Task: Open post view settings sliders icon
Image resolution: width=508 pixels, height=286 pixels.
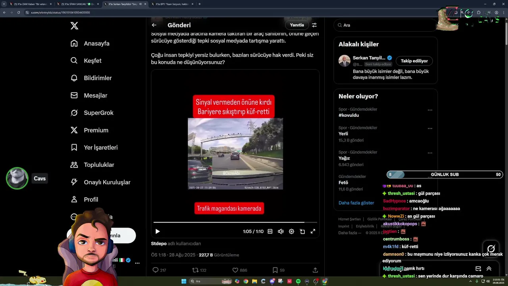Action: coord(314,25)
